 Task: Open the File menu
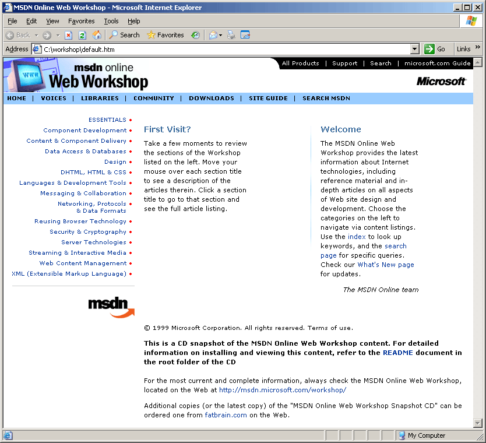click(x=12, y=21)
